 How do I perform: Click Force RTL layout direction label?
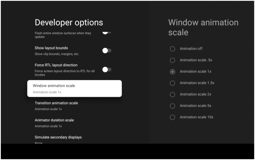pyautogui.click(x=56, y=65)
